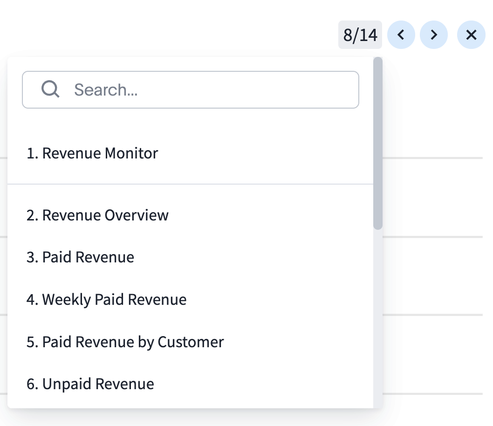The image size is (493, 426).
Task: Open the 8/14 page counter dropdown
Action: pos(360,35)
